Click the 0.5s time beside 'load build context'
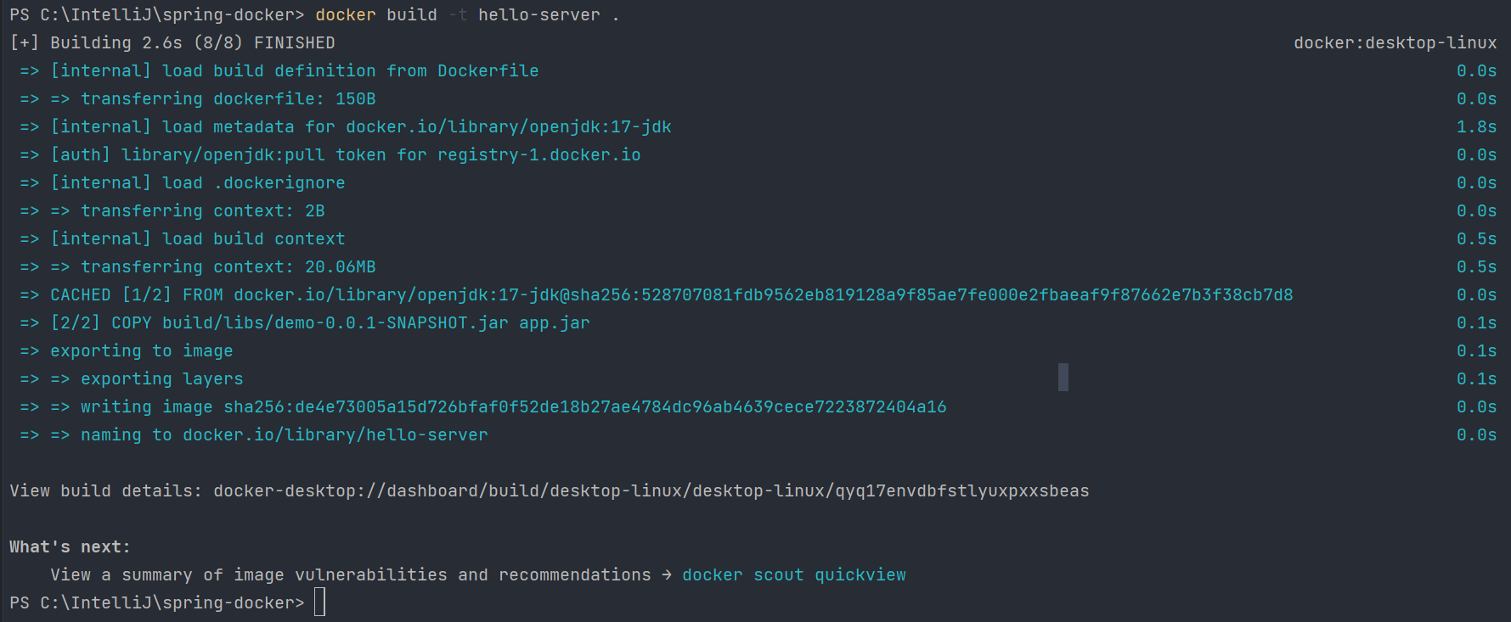 pos(1477,239)
